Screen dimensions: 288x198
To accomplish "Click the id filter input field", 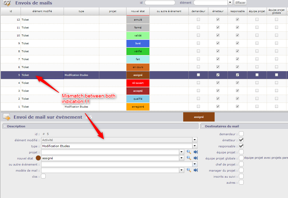I will pyautogui.click(x=160, y=3).
